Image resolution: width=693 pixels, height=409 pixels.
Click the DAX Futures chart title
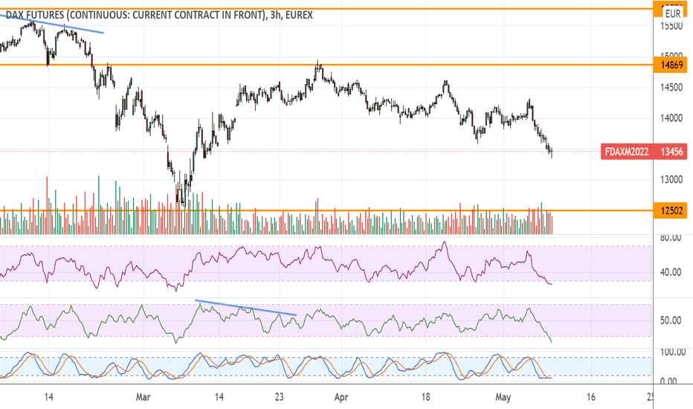point(159,15)
